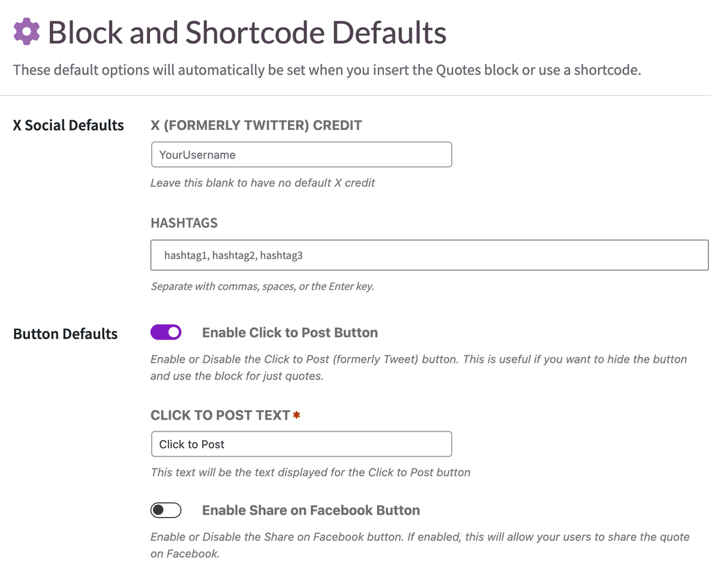Screen dimensions: 711x567
Task: Select the hashtag1 entry in the Hashtags box
Action: tap(184, 255)
